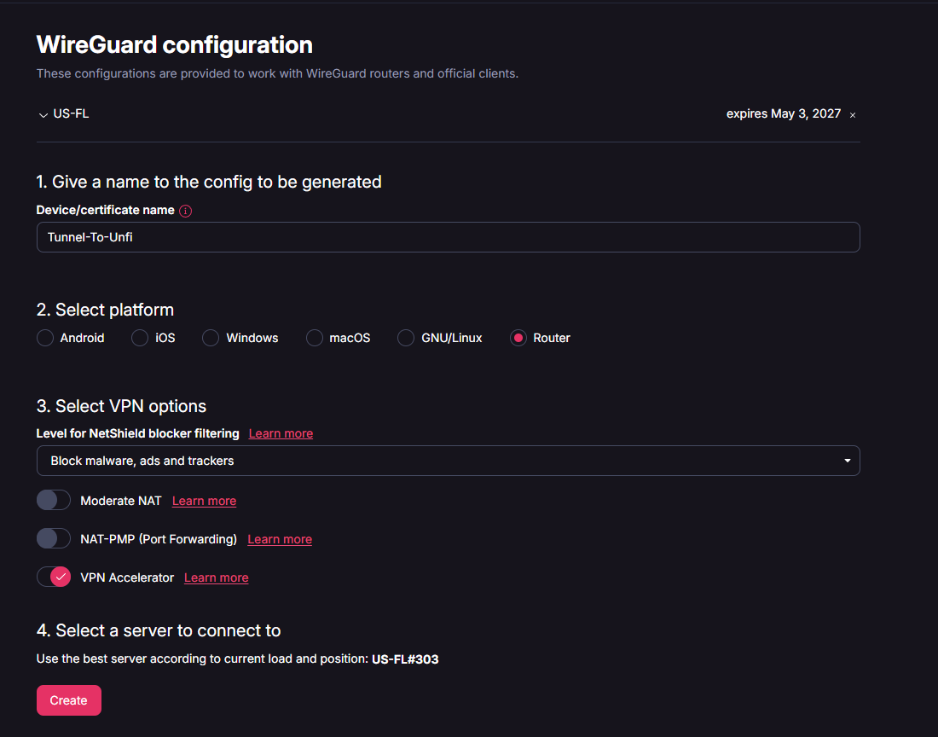
Task: Collapse the US-FL configuration chevron
Action: click(43, 115)
